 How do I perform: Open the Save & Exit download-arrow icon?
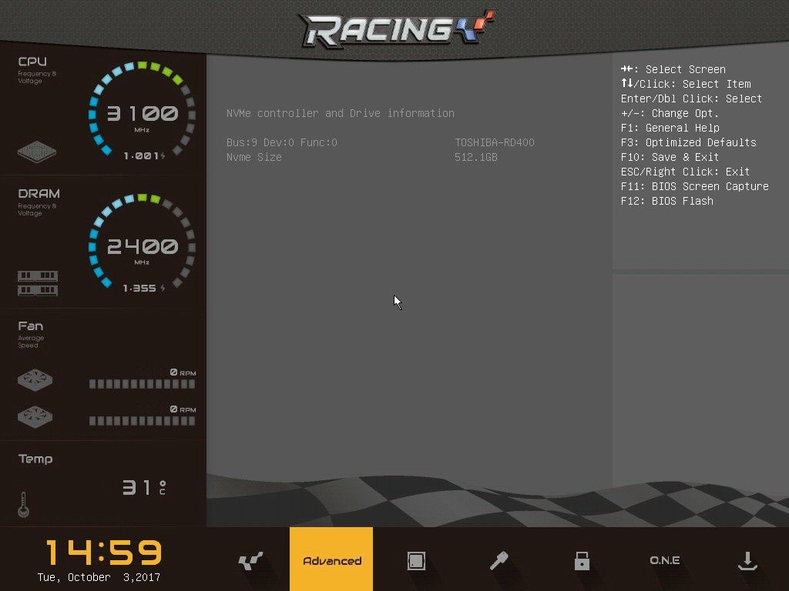[747, 561]
